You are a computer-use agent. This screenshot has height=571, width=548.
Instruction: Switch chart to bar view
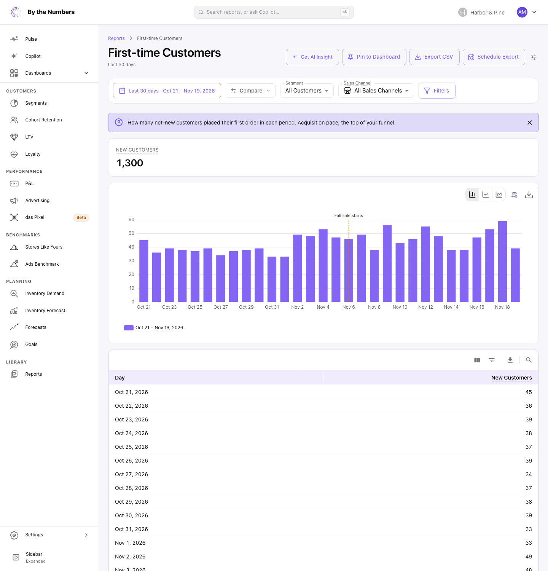pos(472,195)
